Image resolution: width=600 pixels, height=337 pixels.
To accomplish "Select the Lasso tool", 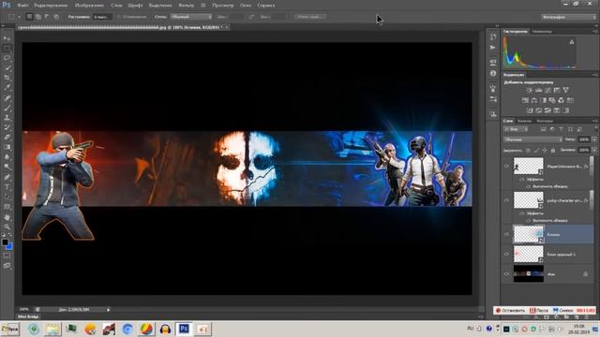I will tap(7, 58).
